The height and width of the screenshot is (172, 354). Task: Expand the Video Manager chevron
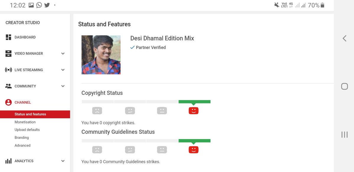(x=63, y=54)
